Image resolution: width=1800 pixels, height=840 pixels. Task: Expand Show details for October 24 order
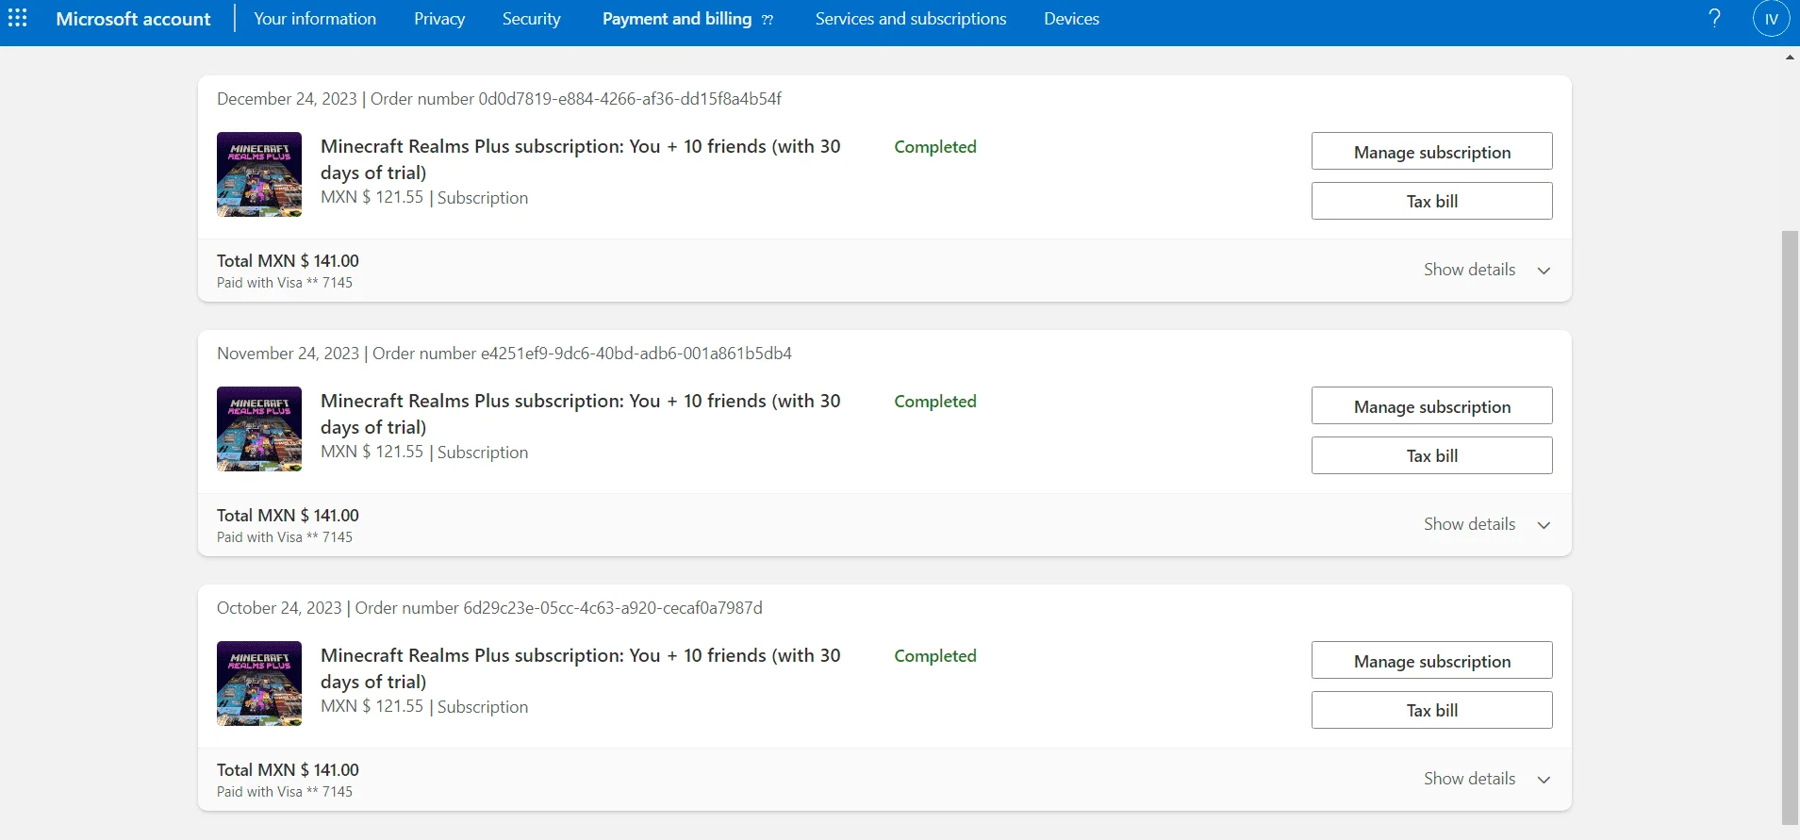[x=1487, y=779]
